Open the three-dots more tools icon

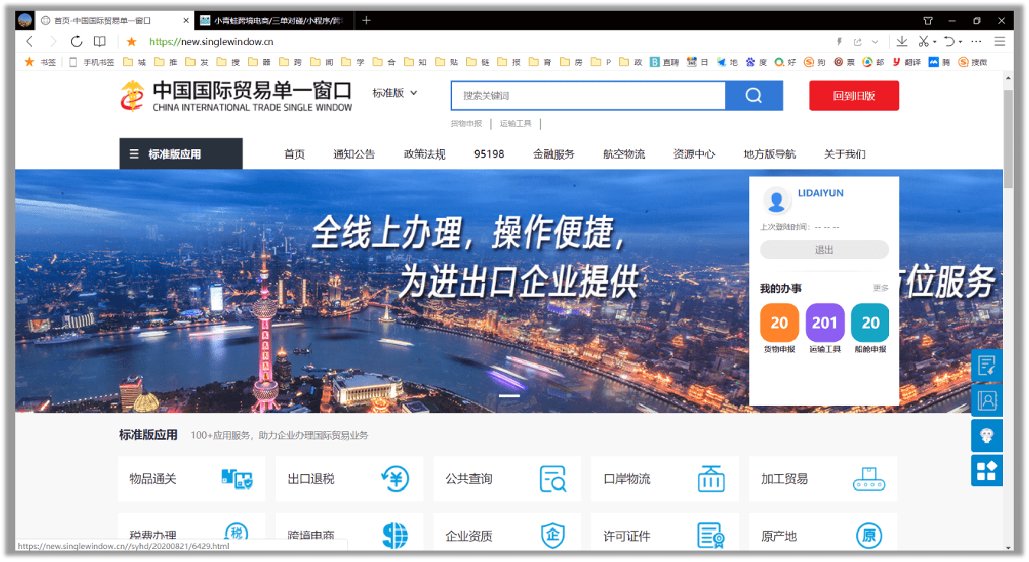coord(976,41)
